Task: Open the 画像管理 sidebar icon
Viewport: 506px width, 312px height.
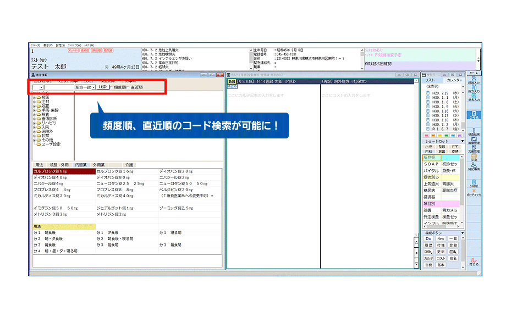Action: [x=474, y=141]
